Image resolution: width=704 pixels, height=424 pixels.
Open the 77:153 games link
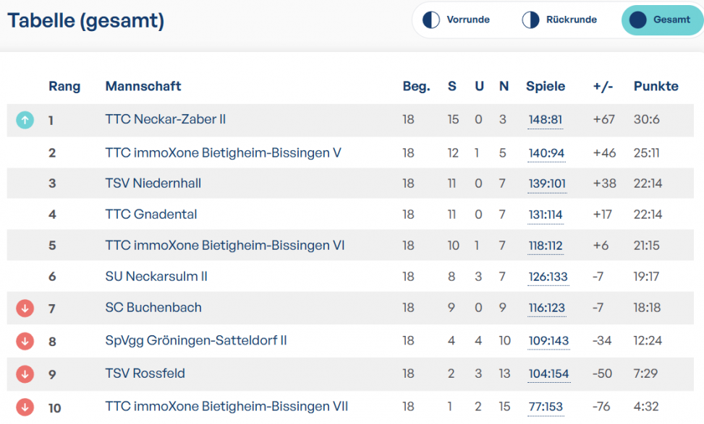[x=546, y=407]
